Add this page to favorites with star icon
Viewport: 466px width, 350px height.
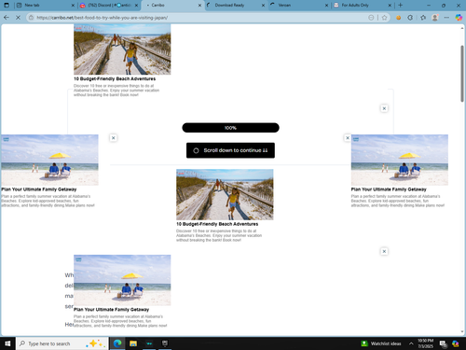click(x=384, y=18)
